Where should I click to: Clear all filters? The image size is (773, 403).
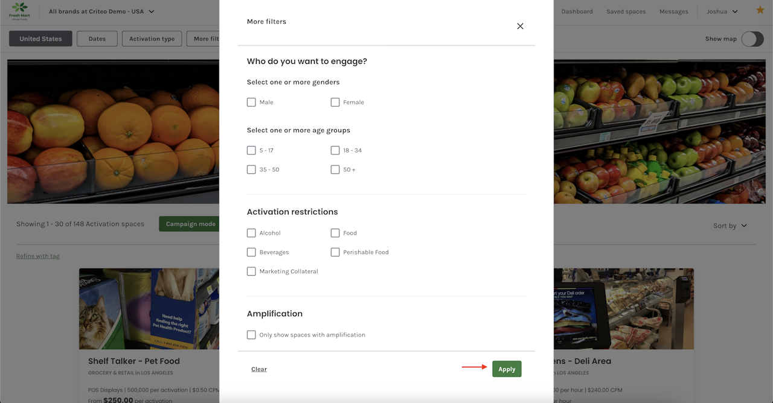coord(259,369)
